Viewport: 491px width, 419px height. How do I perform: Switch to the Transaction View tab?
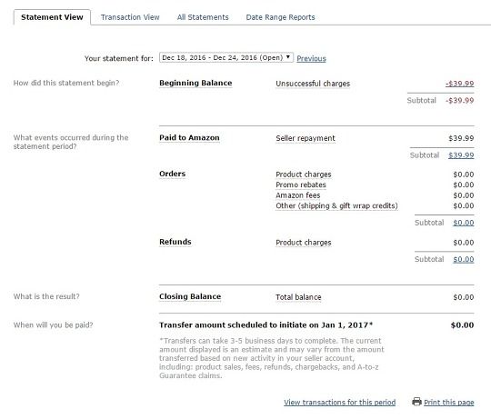(130, 17)
